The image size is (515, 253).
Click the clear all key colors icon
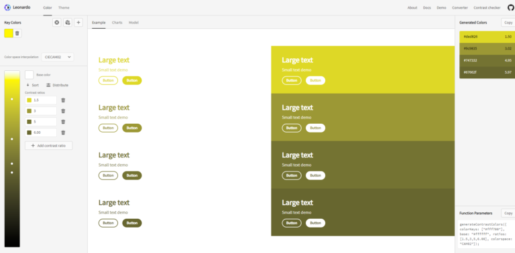[x=57, y=23]
